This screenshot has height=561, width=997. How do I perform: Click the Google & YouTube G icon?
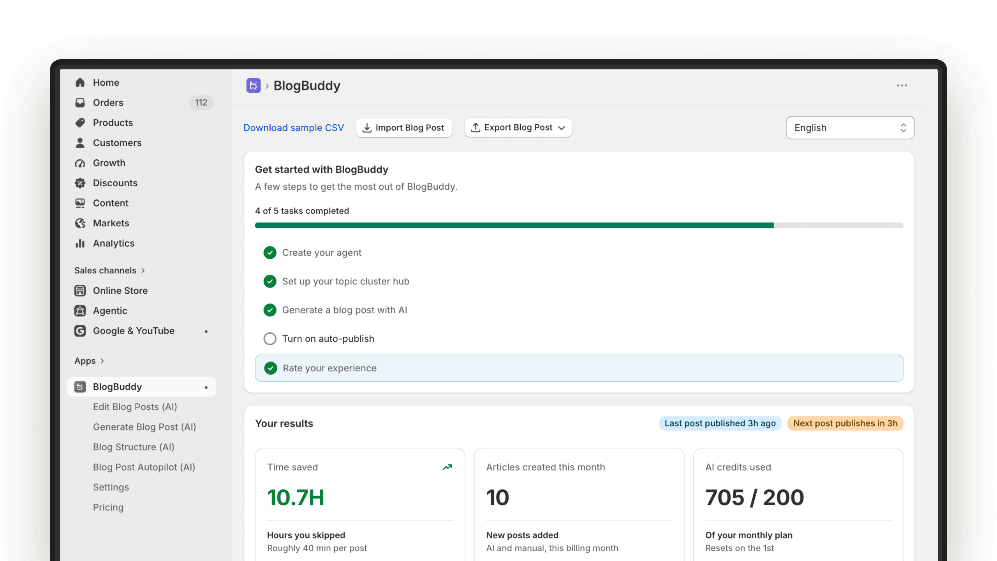(80, 331)
